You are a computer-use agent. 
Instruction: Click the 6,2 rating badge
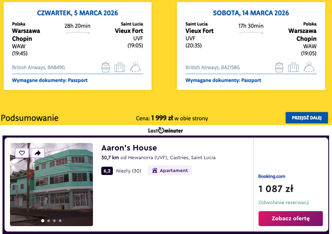point(107,170)
